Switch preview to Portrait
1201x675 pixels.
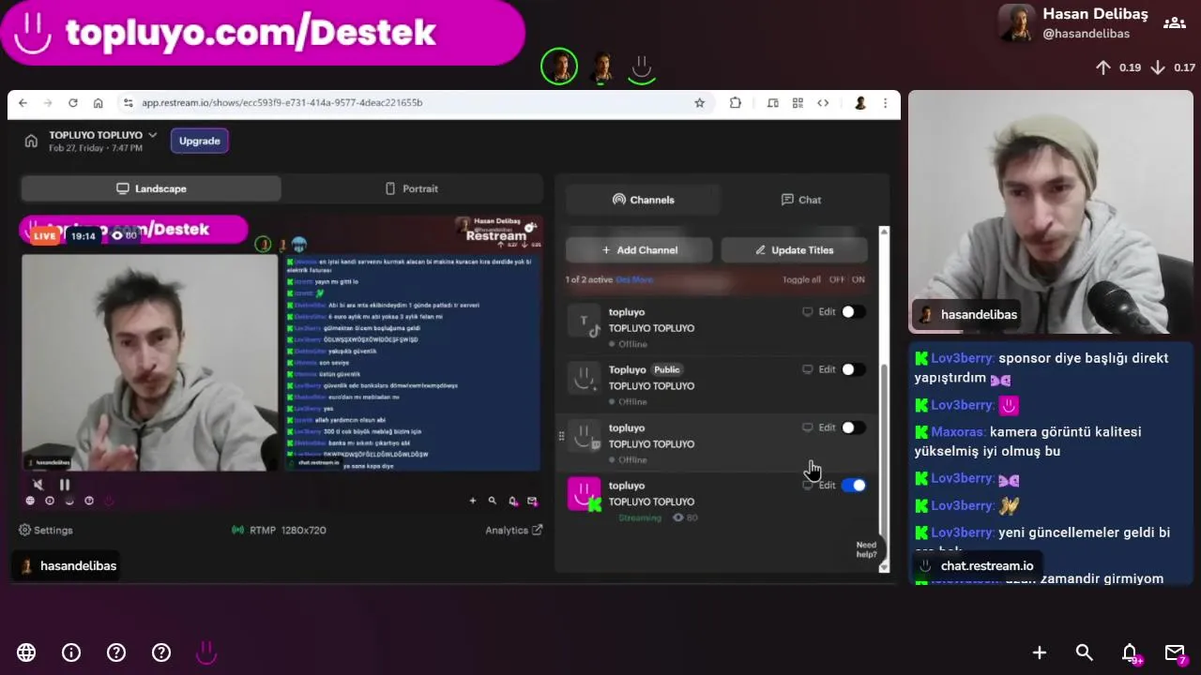pyautogui.click(x=411, y=188)
